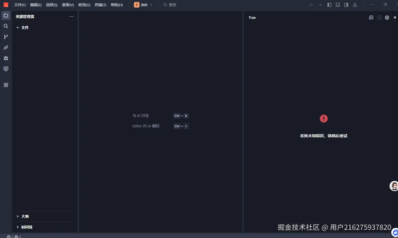Open the terminal monitor icon in sidebar
Viewport: 398px width, 238px height.
[6, 69]
